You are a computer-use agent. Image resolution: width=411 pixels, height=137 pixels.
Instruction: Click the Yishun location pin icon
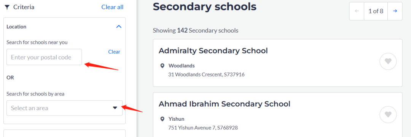tap(162, 119)
